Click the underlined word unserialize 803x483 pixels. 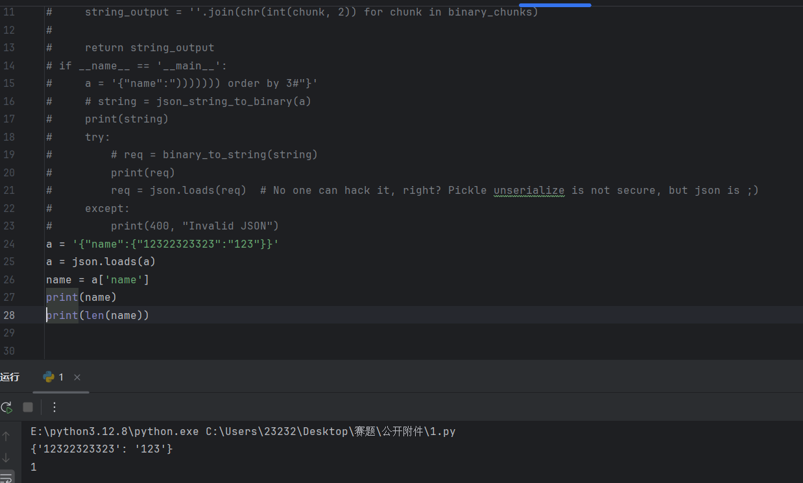(529, 190)
